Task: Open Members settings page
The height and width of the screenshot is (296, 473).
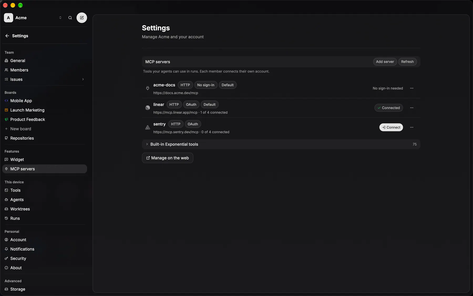Action: pyautogui.click(x=44, y=70)
